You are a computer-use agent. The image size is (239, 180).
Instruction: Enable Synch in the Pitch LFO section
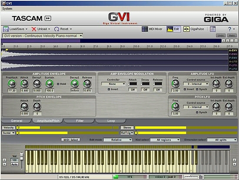click(x=197, y=112)
